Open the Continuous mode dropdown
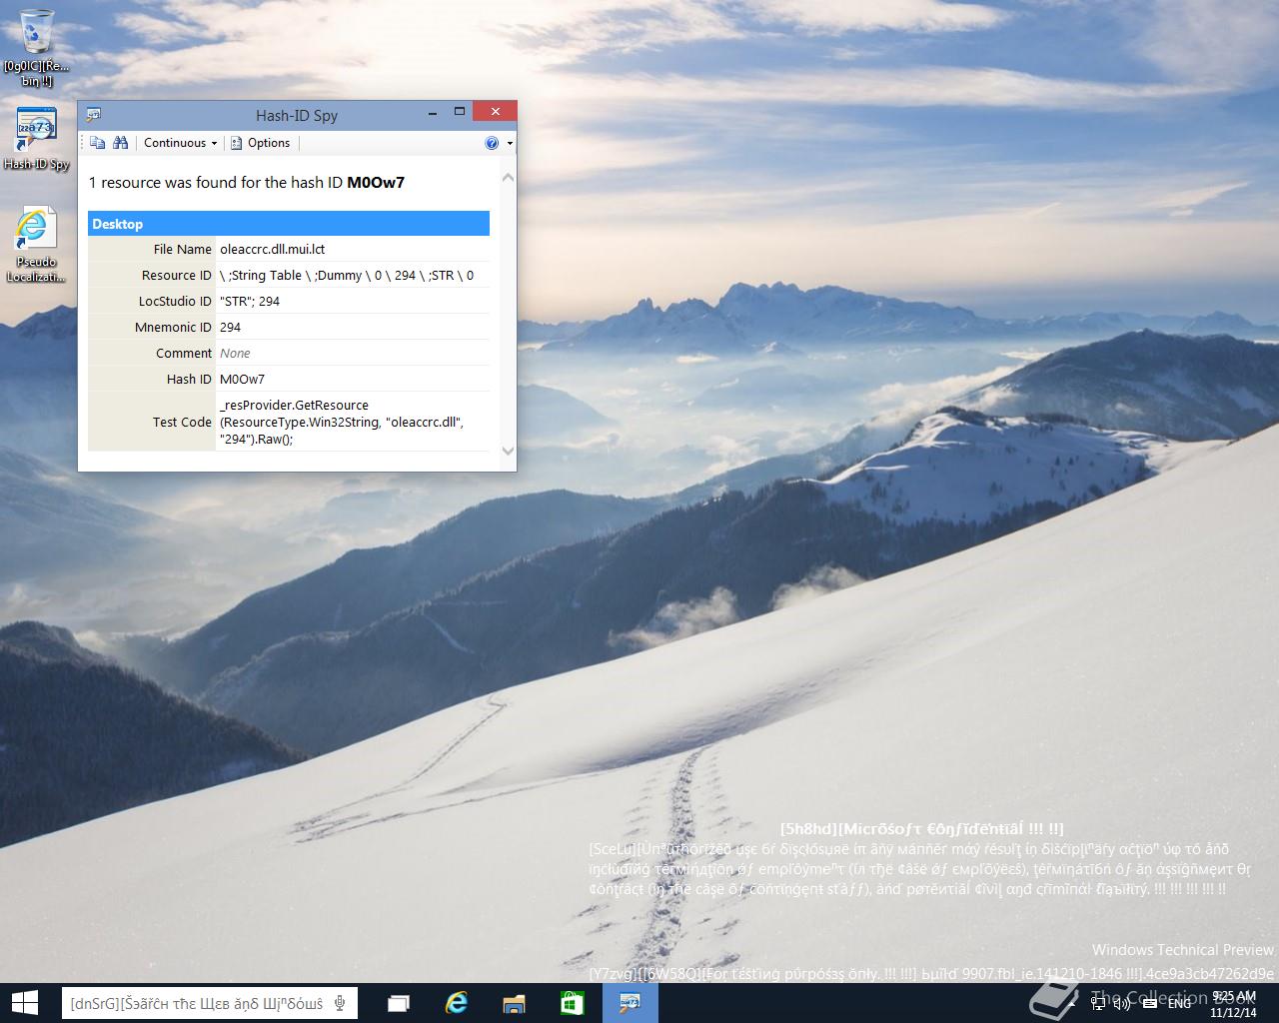 tap(180, 143)
